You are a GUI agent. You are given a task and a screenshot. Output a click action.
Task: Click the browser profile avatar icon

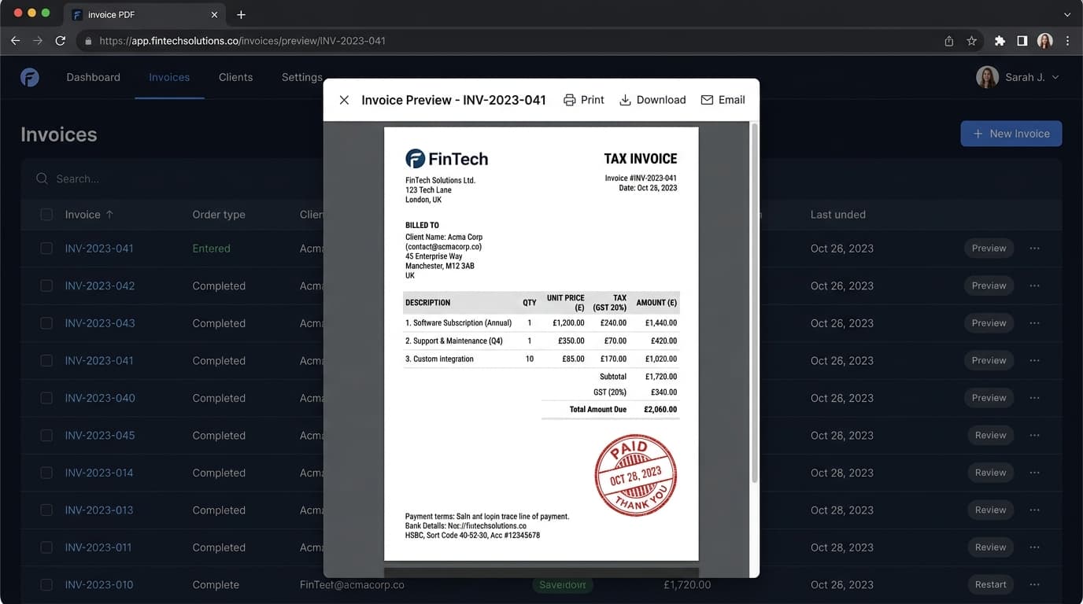1044,41
